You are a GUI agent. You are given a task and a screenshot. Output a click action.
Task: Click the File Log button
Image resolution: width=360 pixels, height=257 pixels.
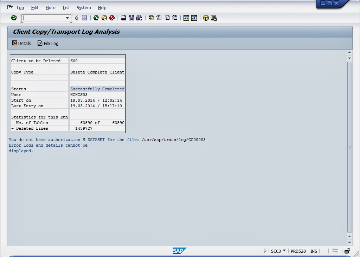[x=48, y=43]
